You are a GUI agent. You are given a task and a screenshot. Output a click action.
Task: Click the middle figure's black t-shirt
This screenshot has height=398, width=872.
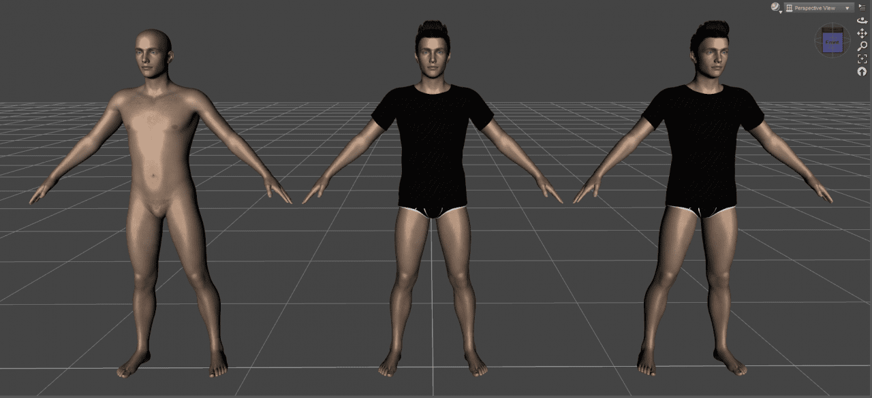(429, 143)
